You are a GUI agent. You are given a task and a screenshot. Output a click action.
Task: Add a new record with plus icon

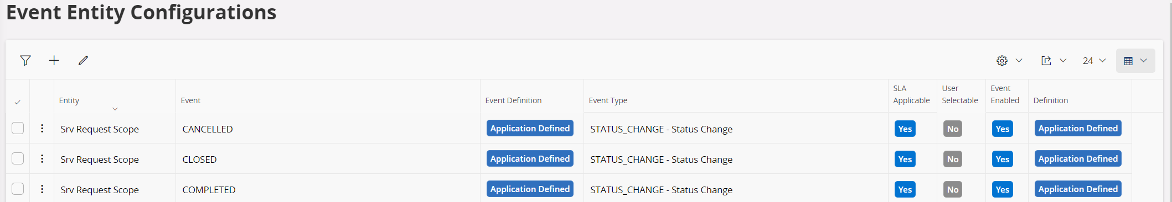point(54,61)
